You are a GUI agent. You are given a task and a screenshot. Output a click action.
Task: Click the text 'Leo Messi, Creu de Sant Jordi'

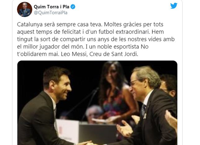pos(99,54)
